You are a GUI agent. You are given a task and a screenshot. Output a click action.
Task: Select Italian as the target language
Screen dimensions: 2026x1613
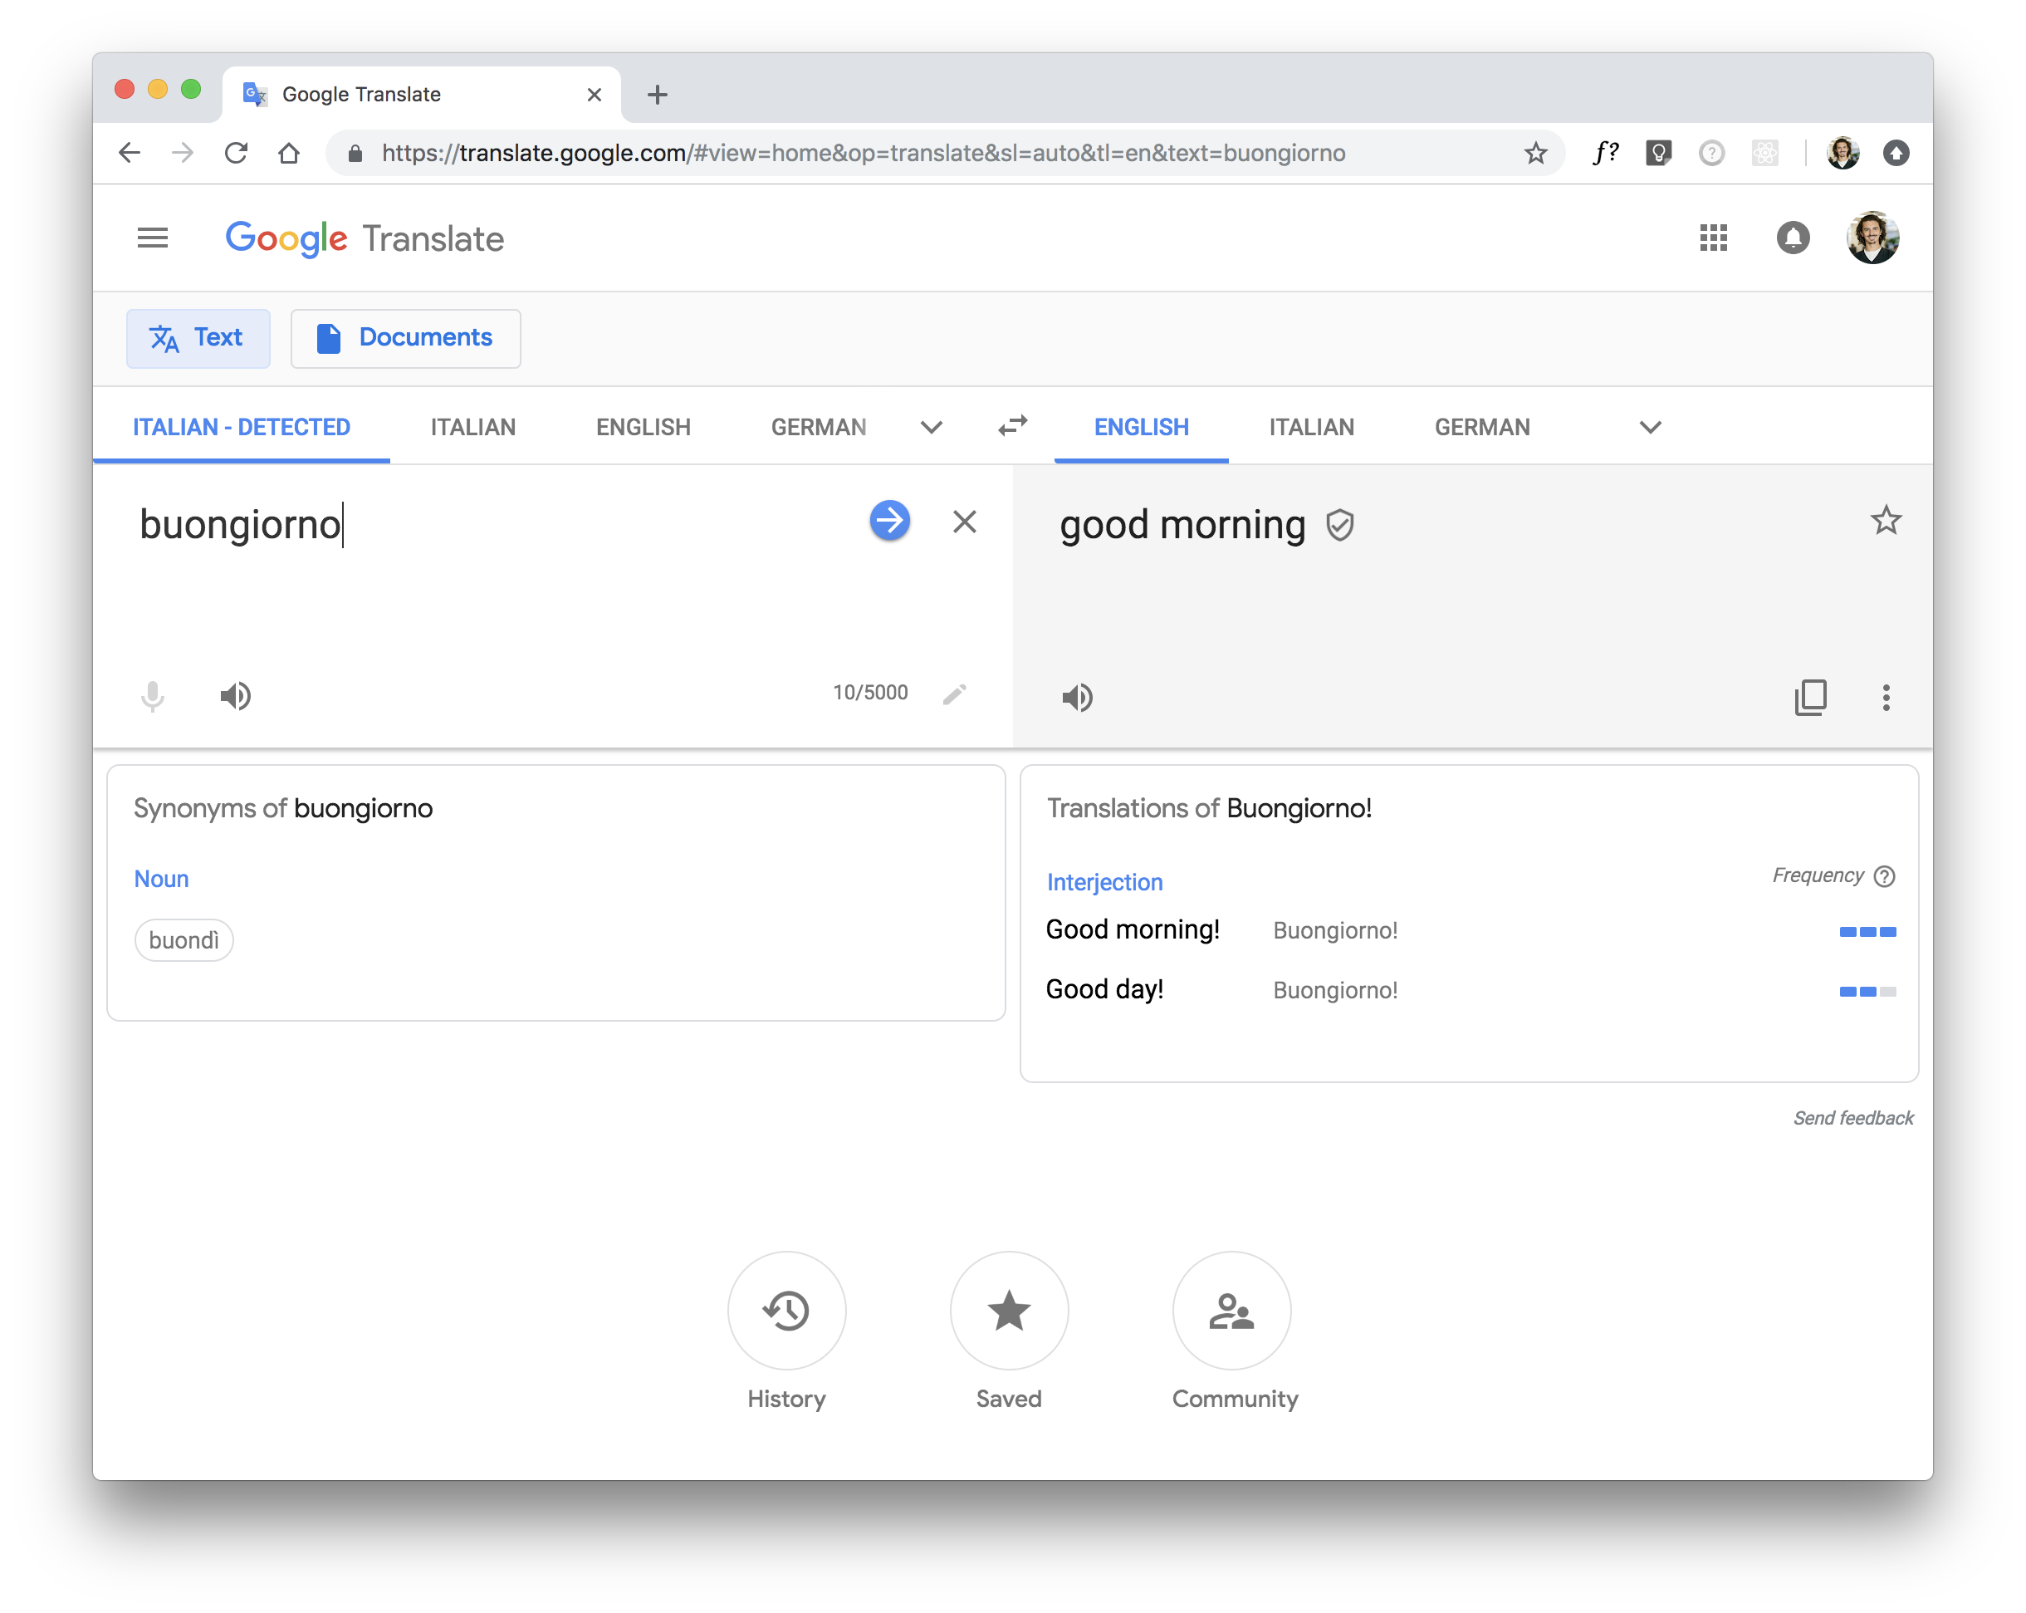tap(1311, 427)
